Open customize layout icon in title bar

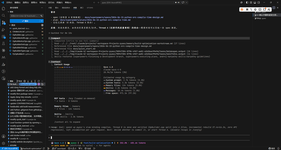(251, 2)
